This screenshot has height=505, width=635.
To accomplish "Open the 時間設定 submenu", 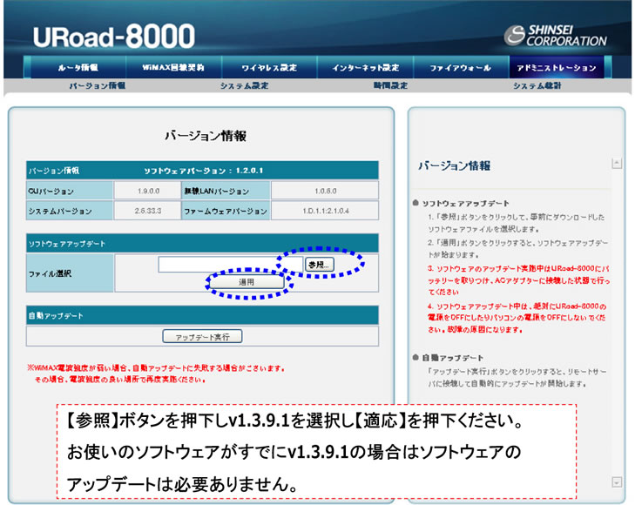I will click(x=390, y=85).
